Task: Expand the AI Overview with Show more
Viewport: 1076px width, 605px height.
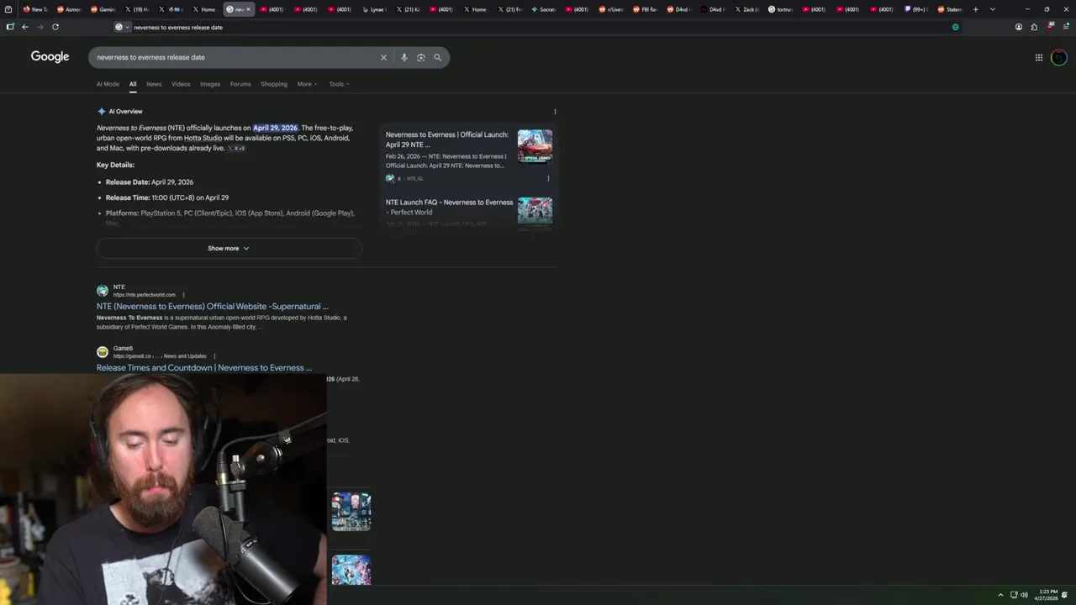Action: [229, 248]
